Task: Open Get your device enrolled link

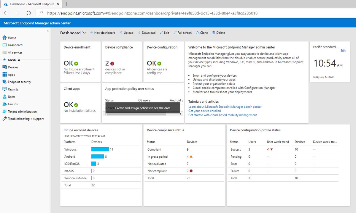Action: [205, 111]
